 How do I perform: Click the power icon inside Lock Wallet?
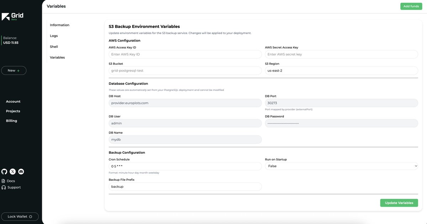coord(30,216)
